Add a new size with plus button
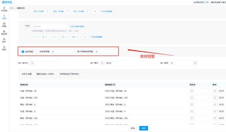 pyautogui.click(x=85, y=37)
